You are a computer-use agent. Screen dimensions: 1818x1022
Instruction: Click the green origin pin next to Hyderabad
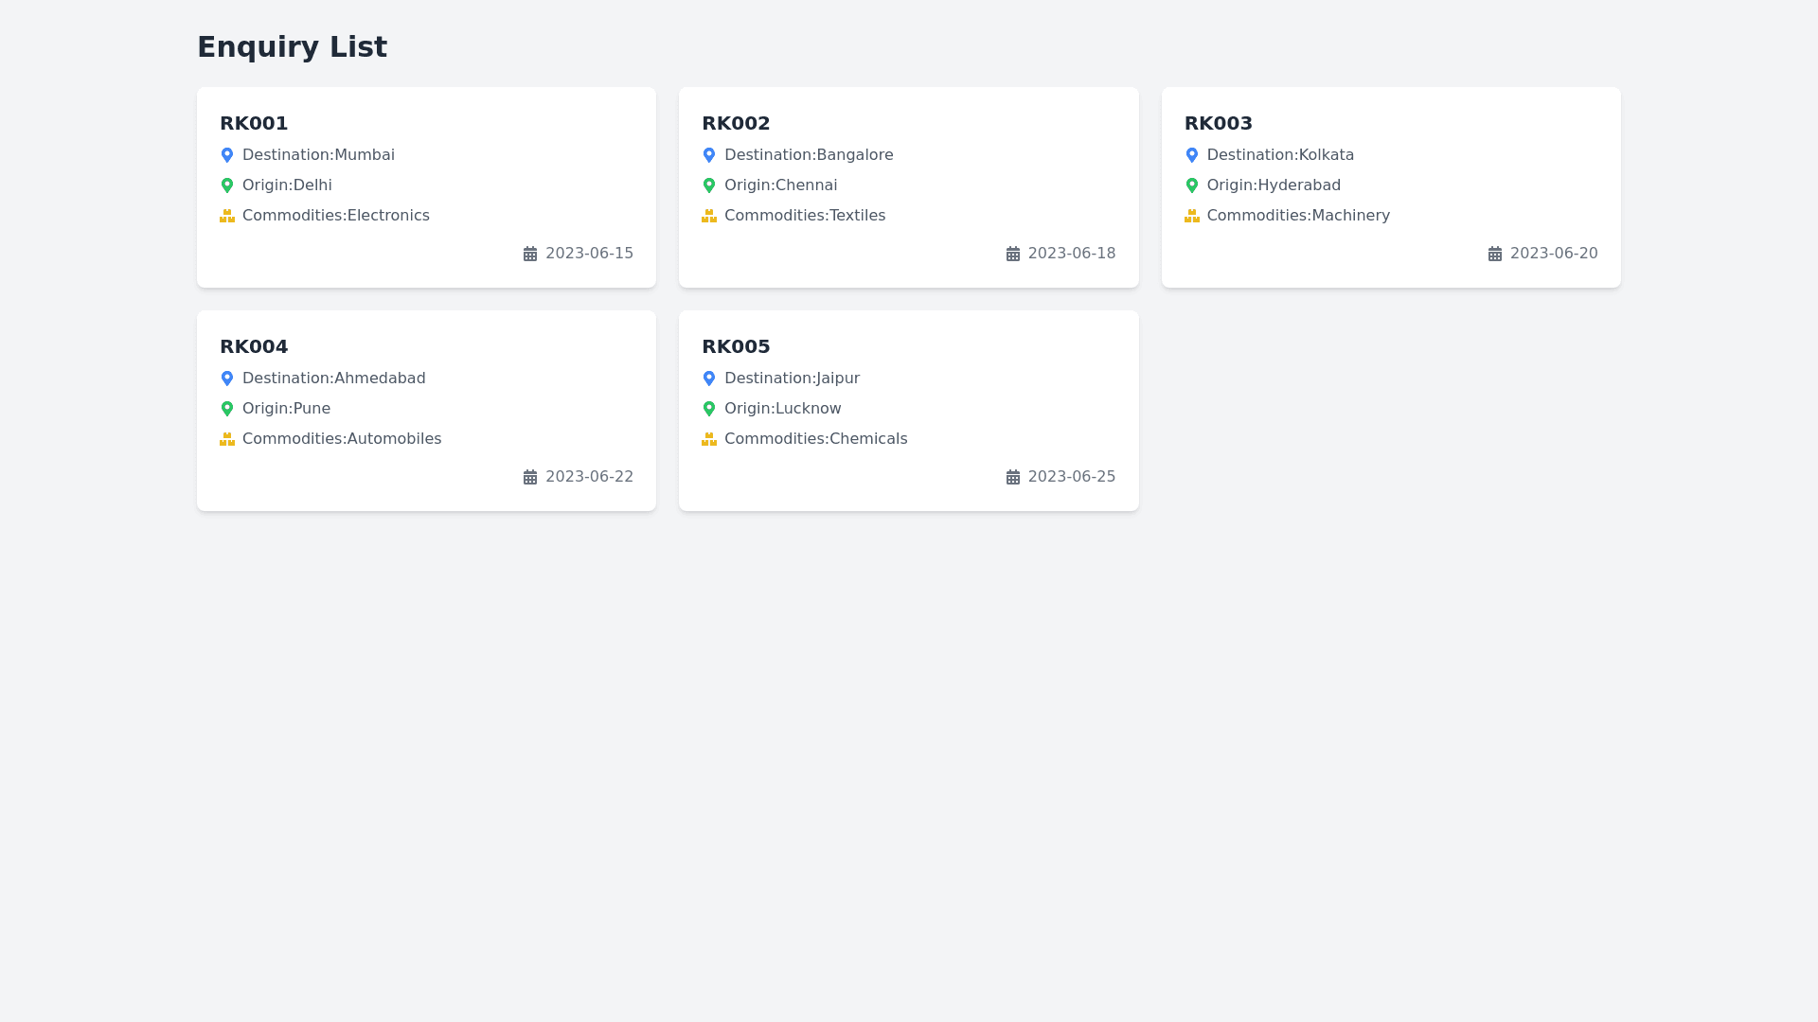point(1191,185)
